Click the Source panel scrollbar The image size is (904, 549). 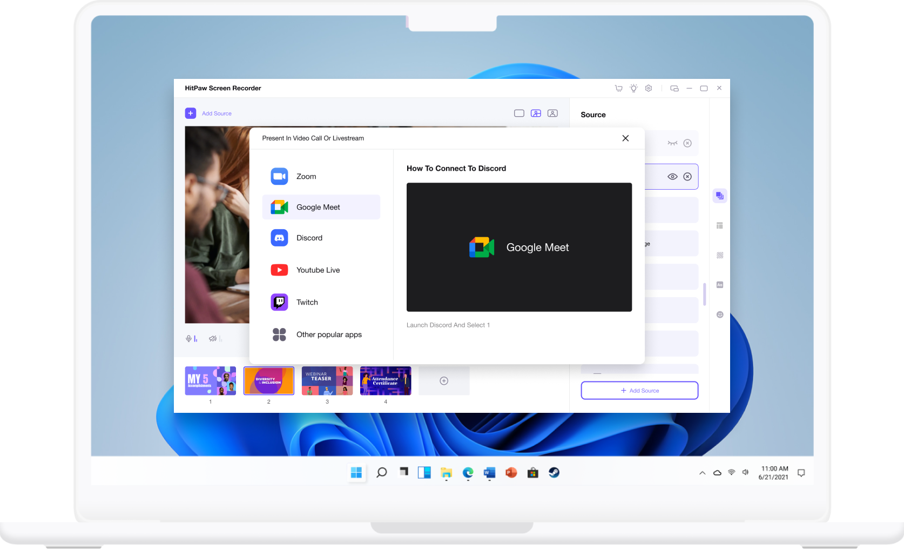coord(704,294)
